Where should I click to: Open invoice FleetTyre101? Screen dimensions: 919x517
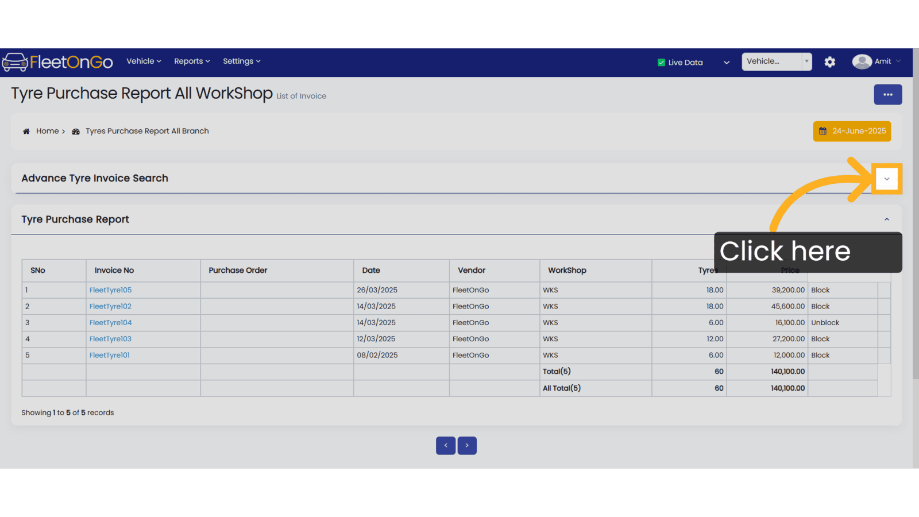pos(109,355)
